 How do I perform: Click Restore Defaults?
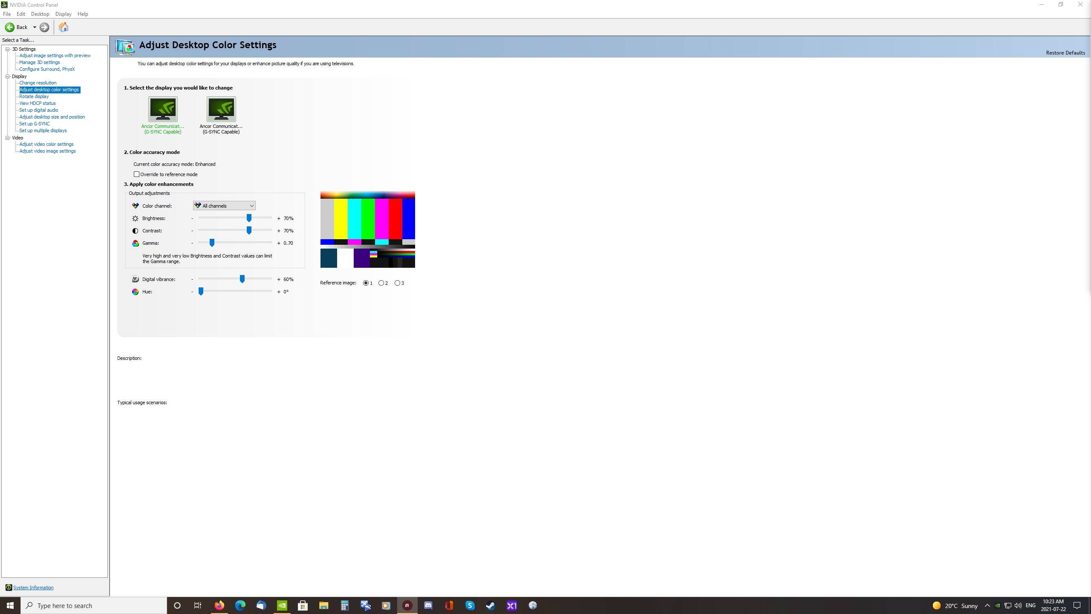(x=1065, y=53)
